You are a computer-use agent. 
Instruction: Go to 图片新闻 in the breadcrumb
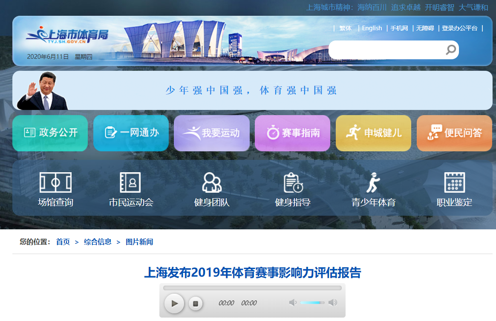139,242
